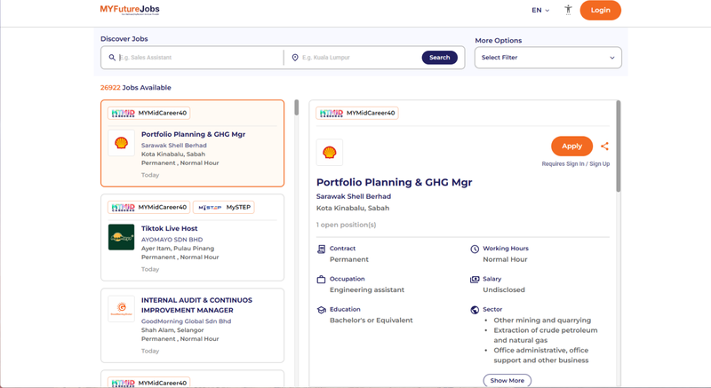Click the GoodMorning Global company logo

tap(121, 308)
